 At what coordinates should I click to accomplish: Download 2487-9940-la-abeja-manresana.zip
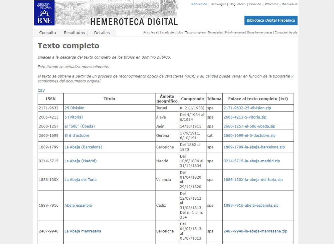click(x=256, y=231)
